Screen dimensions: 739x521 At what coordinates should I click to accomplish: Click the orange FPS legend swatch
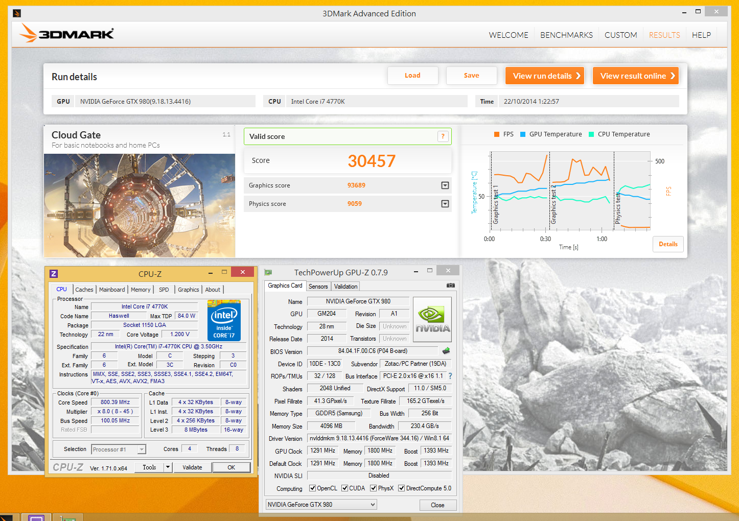pos(497,134)
